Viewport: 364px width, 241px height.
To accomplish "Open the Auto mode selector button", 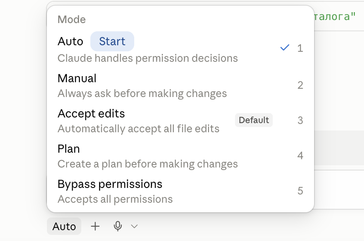I will tap(64, 226).
